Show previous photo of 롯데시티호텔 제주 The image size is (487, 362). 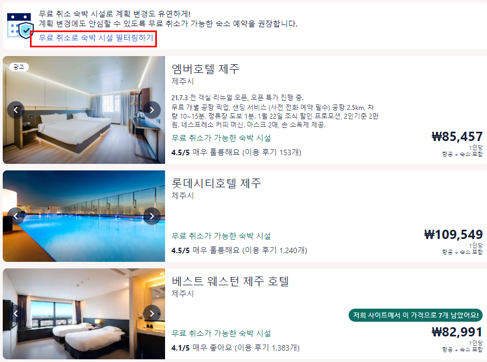16,216
